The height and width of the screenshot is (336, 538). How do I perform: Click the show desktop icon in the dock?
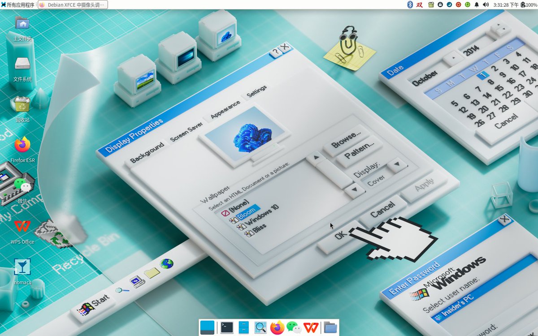(207, 327)
